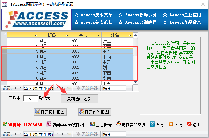Click the datasheet scrollbar down arrow
209x138 pixels.
click(135, 82)
